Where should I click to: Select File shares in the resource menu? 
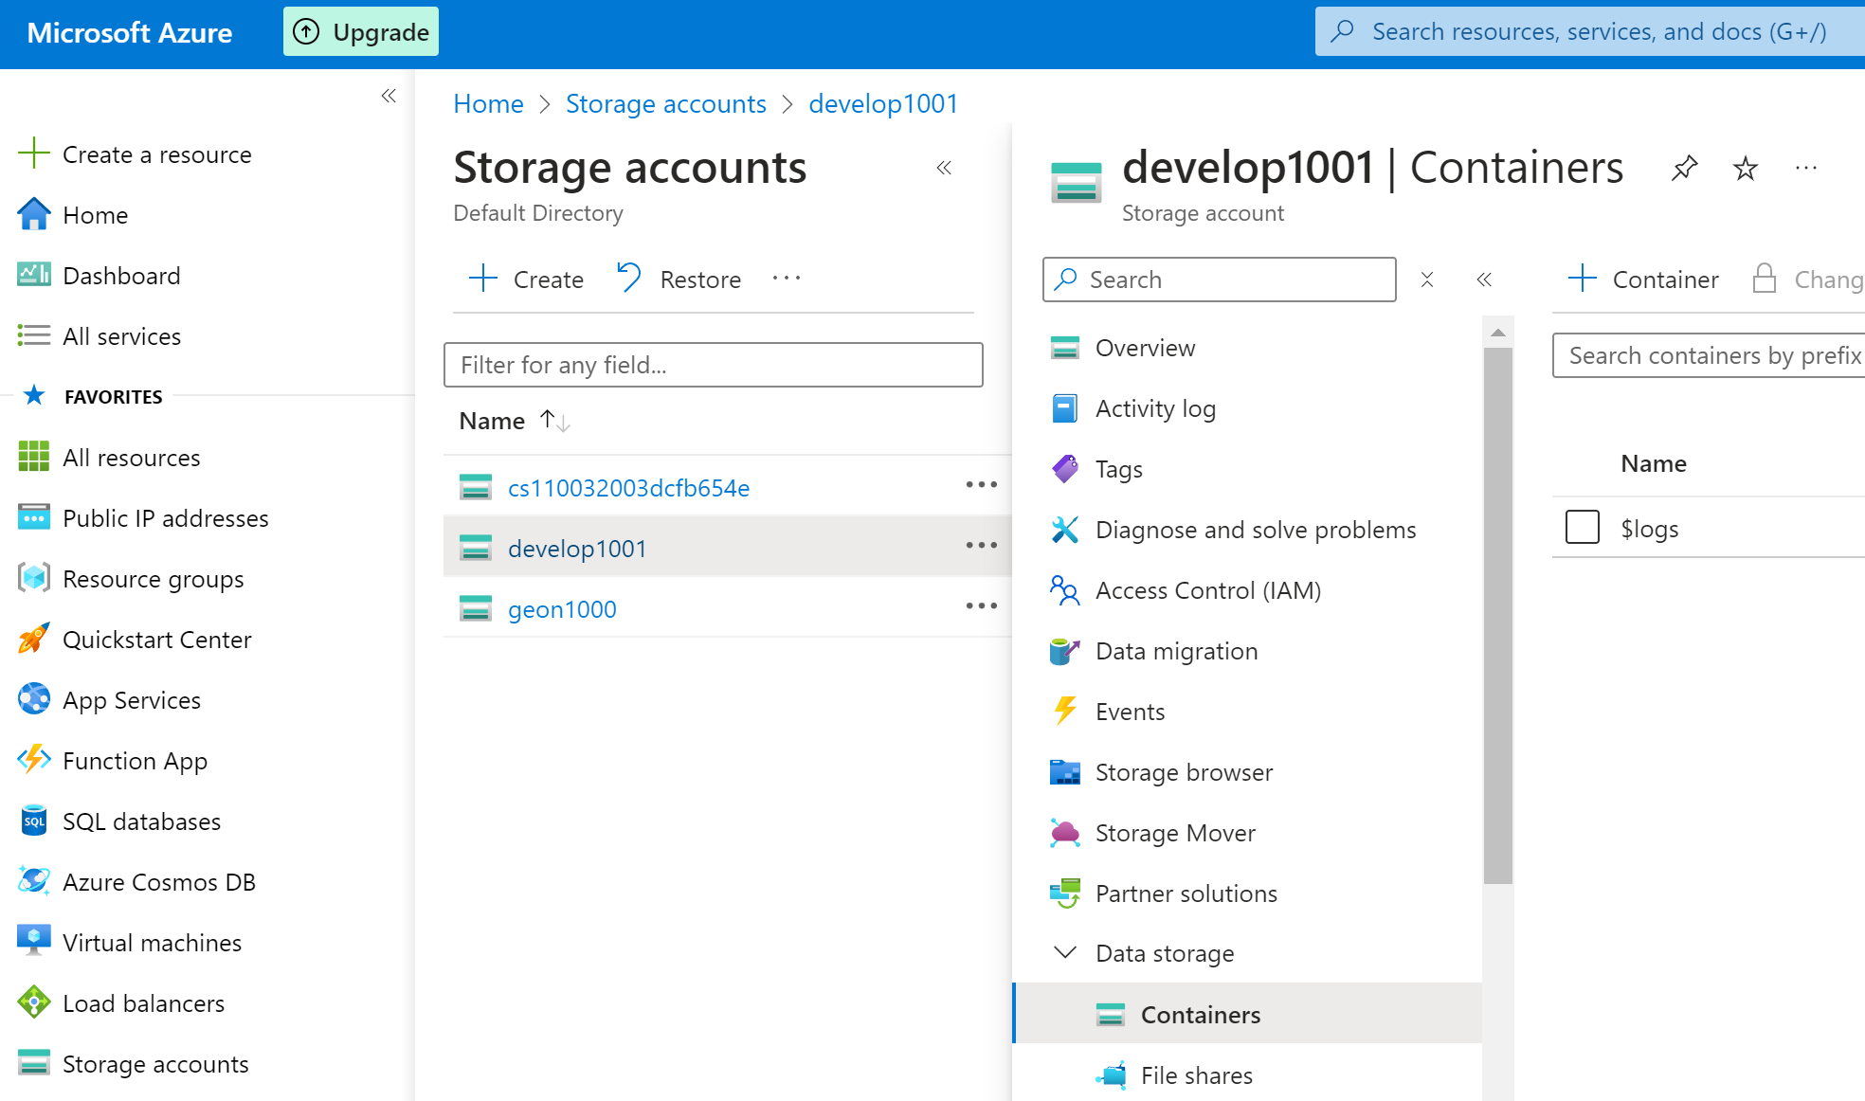click(x=1196, y=1075)
